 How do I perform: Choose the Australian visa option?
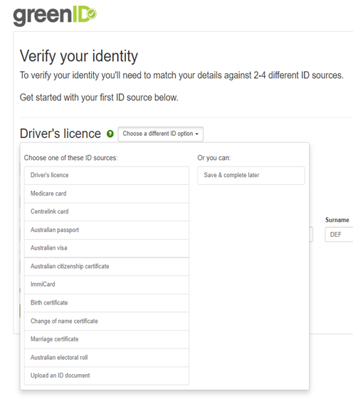pyautogui.click(x=107, y=248)
